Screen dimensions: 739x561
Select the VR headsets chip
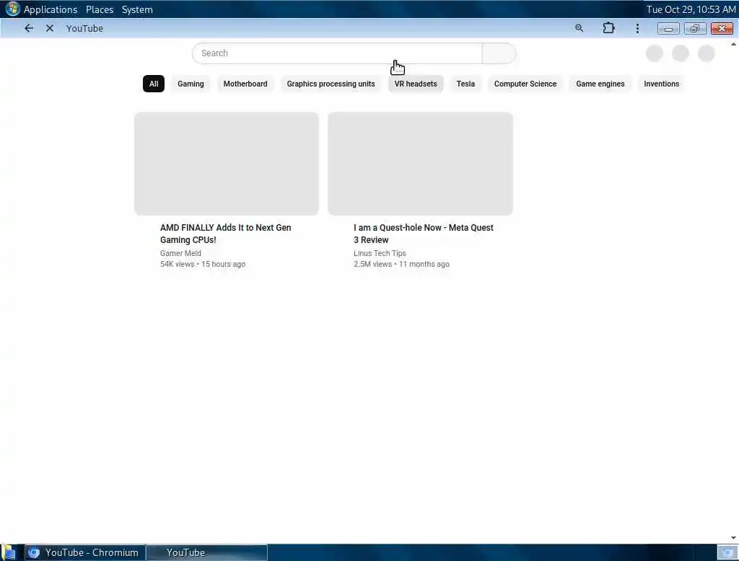click(416, 84)
